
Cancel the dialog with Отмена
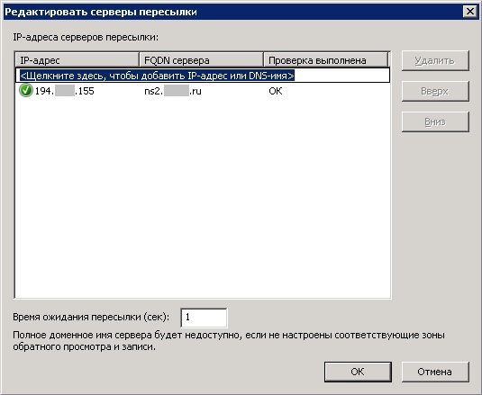(435, 372)
